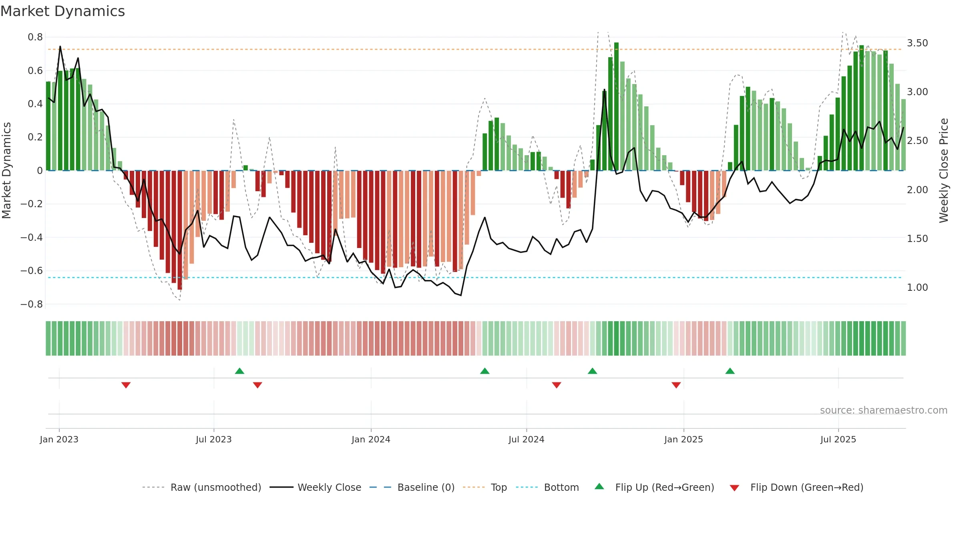Click the −0.8 left axis tick label
Screen dimensions: 961x540
(x=32, y=304)
